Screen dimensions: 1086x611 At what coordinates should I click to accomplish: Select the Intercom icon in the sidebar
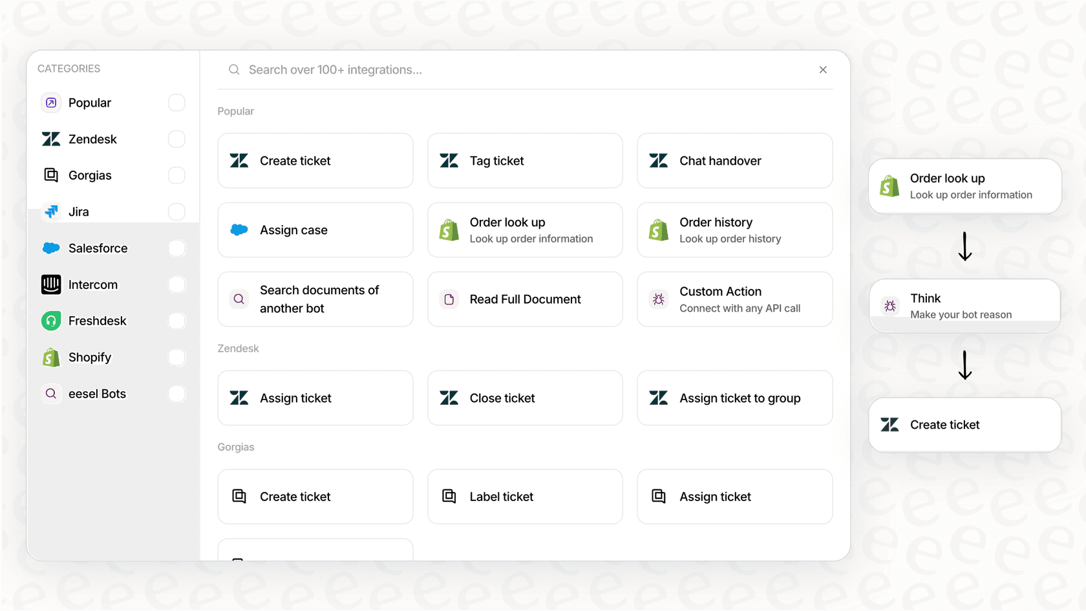click(50, 284)
